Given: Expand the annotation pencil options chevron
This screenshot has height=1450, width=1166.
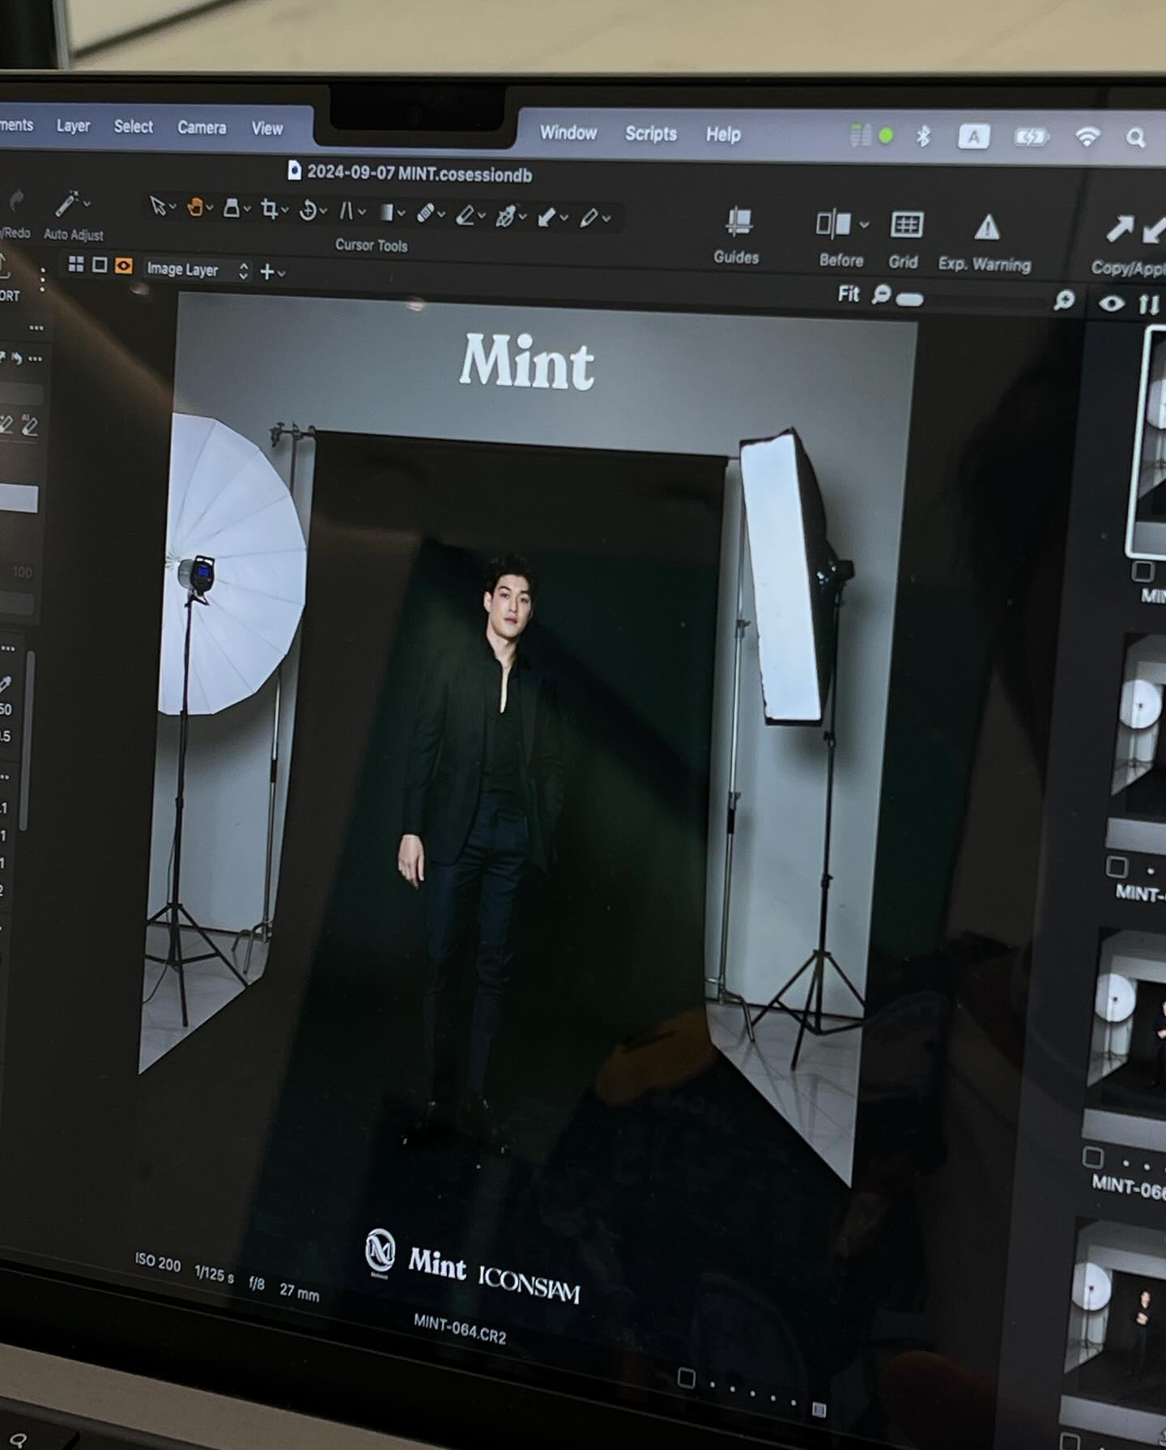Looking at the screenshot, I should 606,219.
